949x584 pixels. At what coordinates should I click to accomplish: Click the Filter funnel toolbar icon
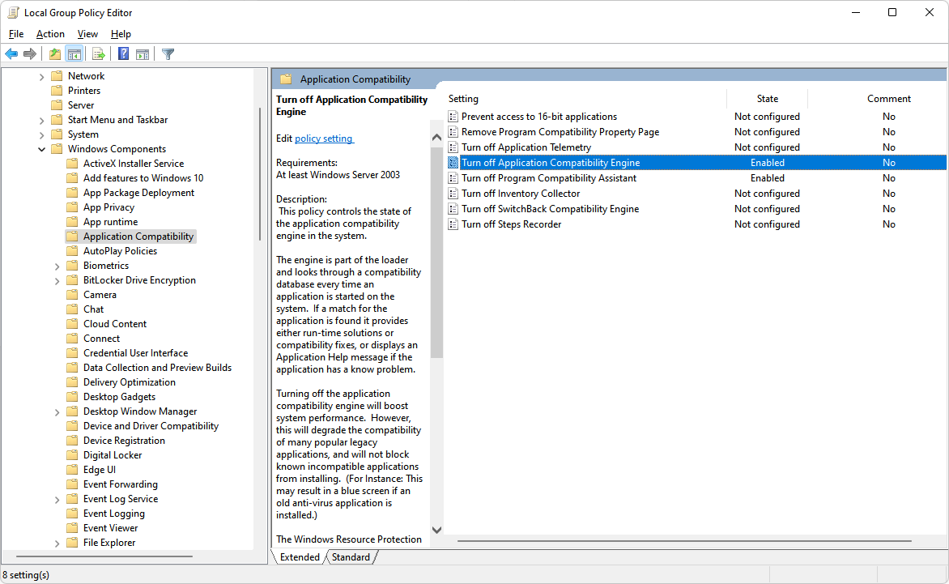pos(168,53)
